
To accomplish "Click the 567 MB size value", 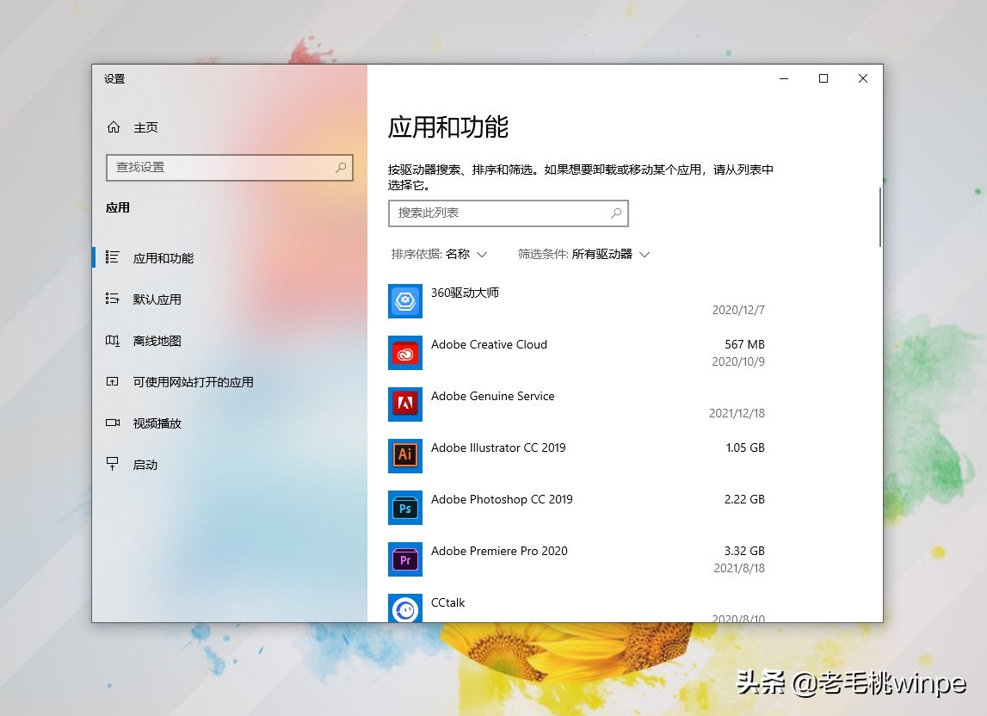I will 744,344.
